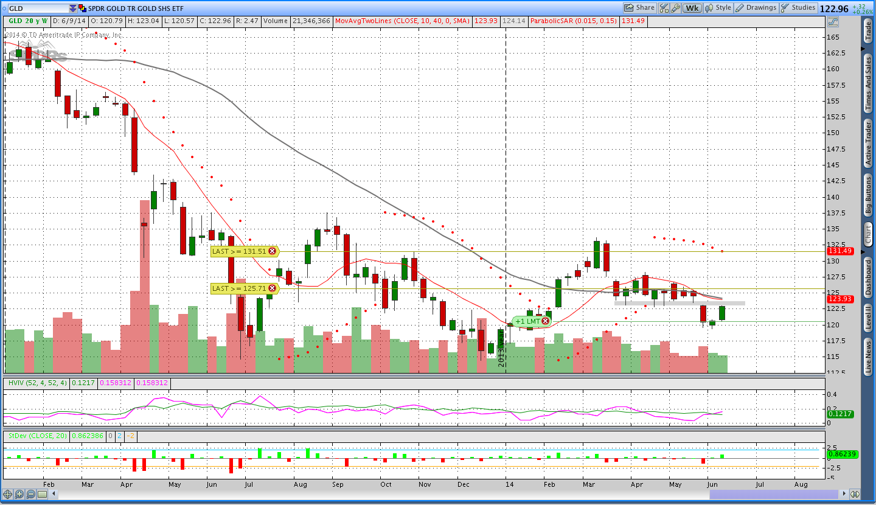
Task: Click ParabolicSAR study label
Action: pyautogui.click(x=574, y=21)
